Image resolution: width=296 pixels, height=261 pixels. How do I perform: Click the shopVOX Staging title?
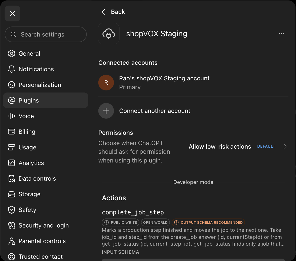point(157,34)
